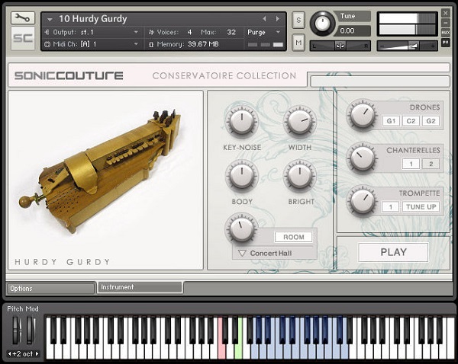Click the red highlighted piano key
The width and height of the screenshot is (458, 364).
click(221, 350)
